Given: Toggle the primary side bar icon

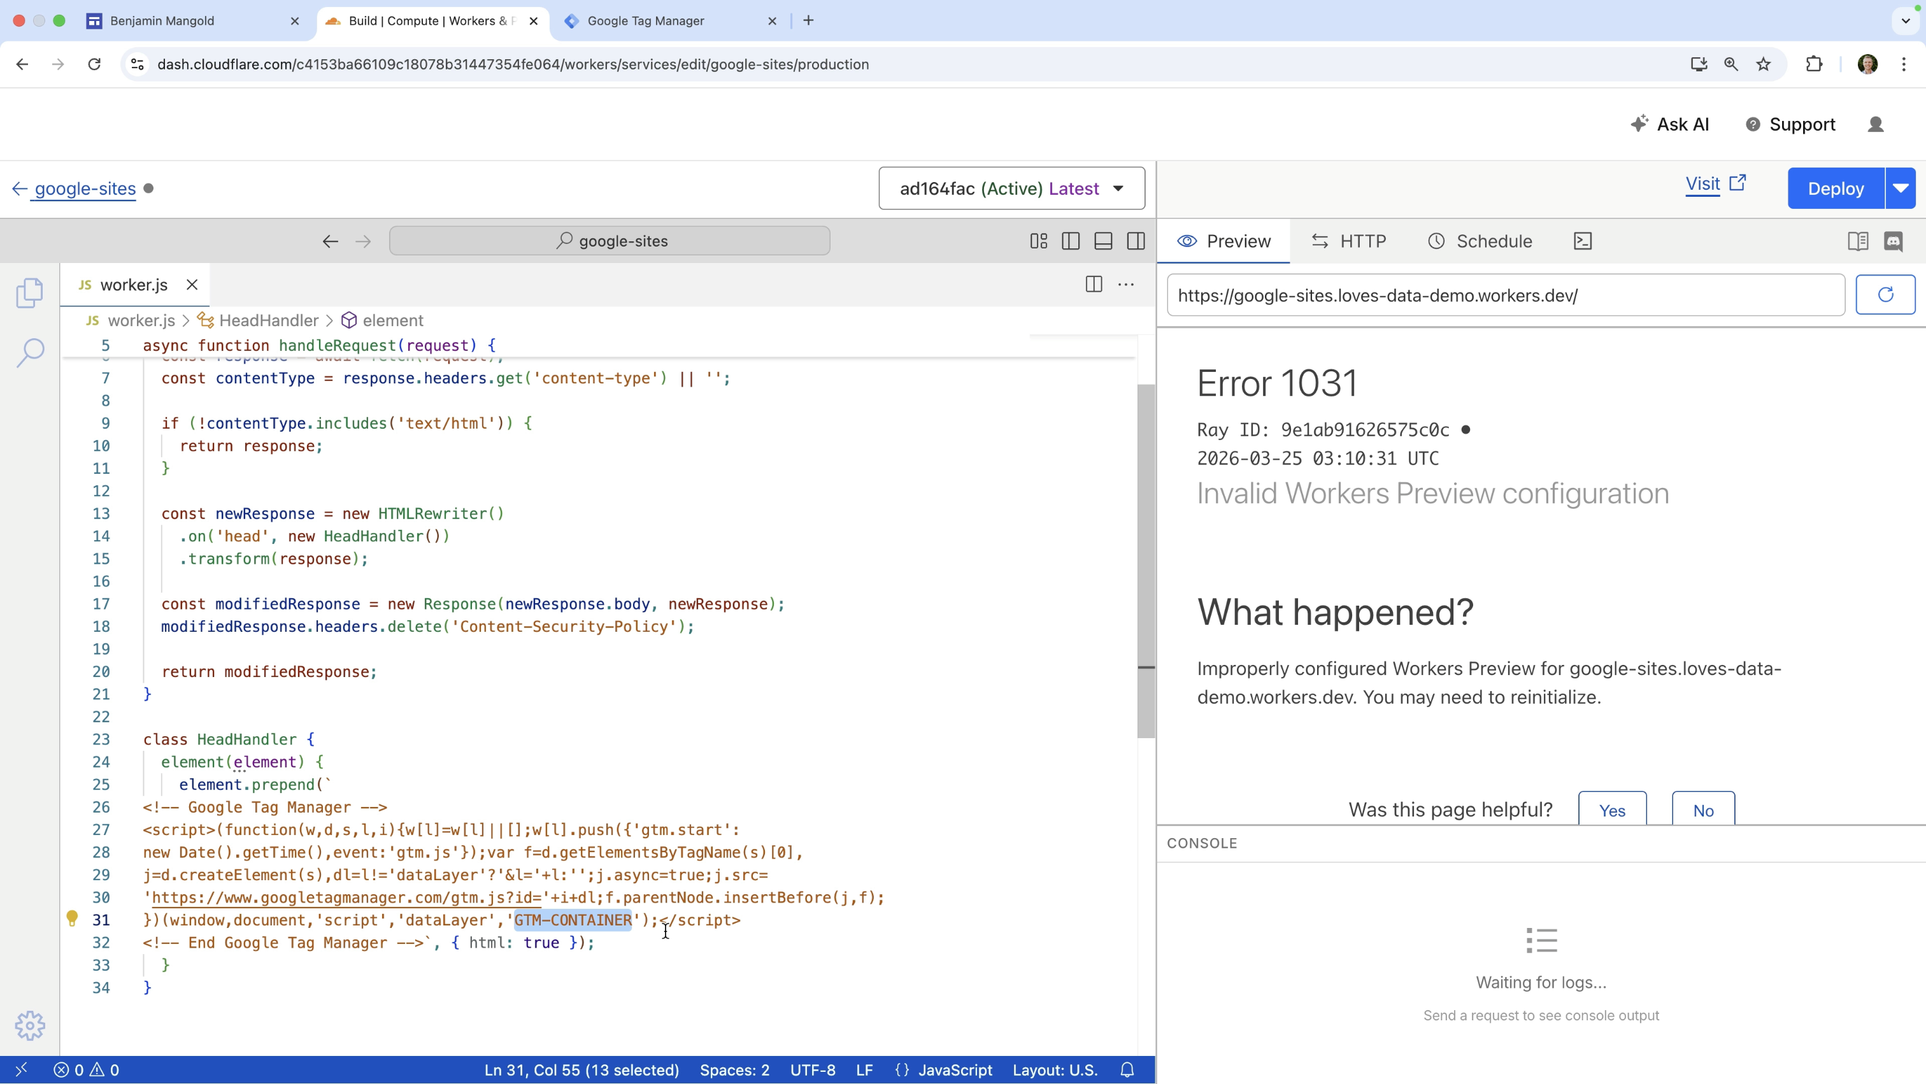Looking at the screenshot, I should click(1071, 241).
